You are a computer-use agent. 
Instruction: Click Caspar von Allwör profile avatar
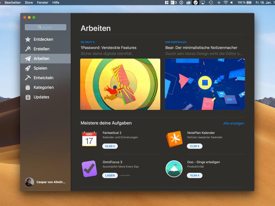tap(29, 182)
